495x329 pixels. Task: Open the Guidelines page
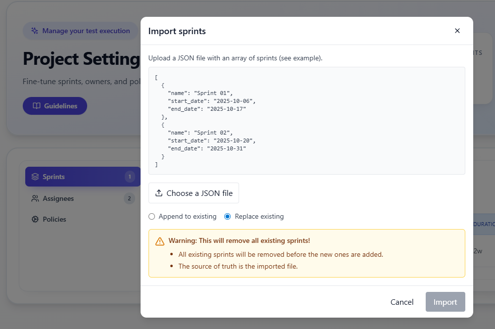click(54, 106)
